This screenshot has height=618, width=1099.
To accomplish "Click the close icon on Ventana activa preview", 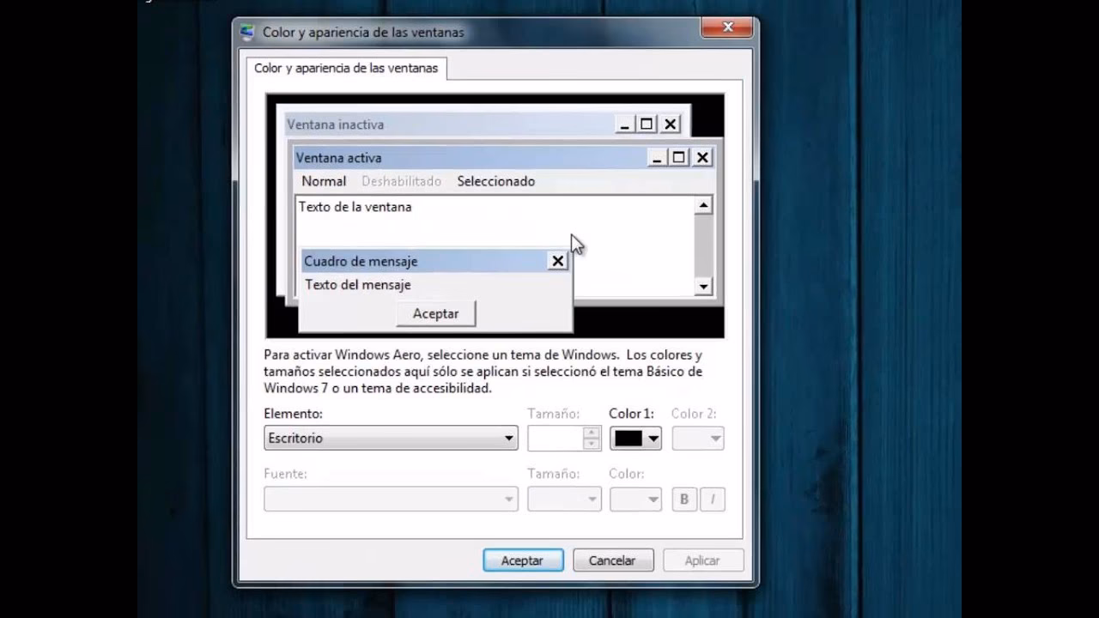I will [x=702, y=157].
